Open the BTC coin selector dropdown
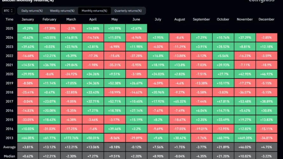The width and height of the screenshot is (283, 159). (x=9, y=10)
